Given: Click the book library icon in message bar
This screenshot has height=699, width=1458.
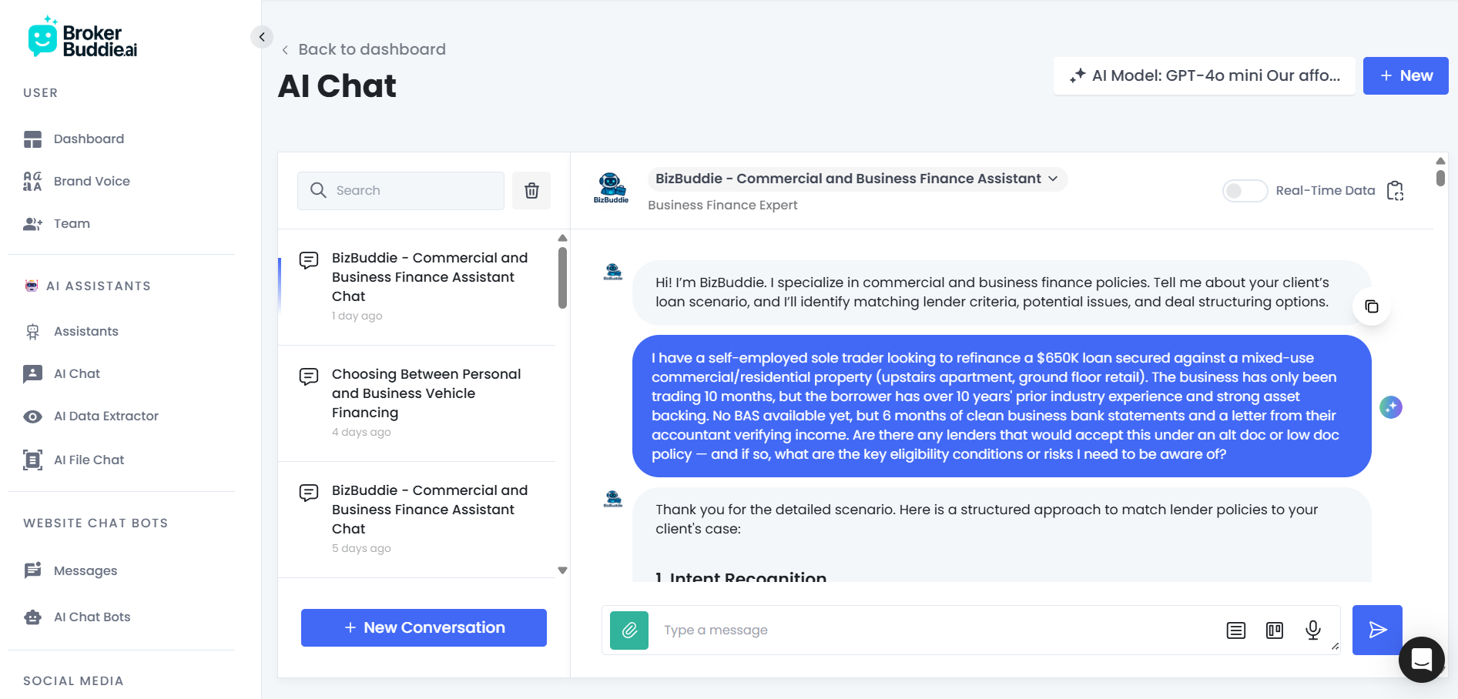Looking at the screenshot, I should 1274,630.
